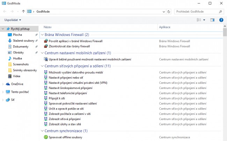Screen dimensions: 227x141
Task: Collapse the Centrum synchronizace group
Action: point(42,131)
